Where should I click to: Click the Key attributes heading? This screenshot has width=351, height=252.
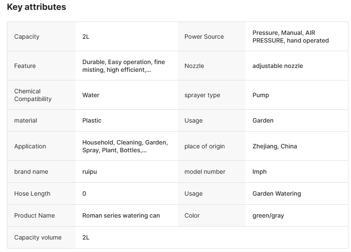tap(37, 7)
